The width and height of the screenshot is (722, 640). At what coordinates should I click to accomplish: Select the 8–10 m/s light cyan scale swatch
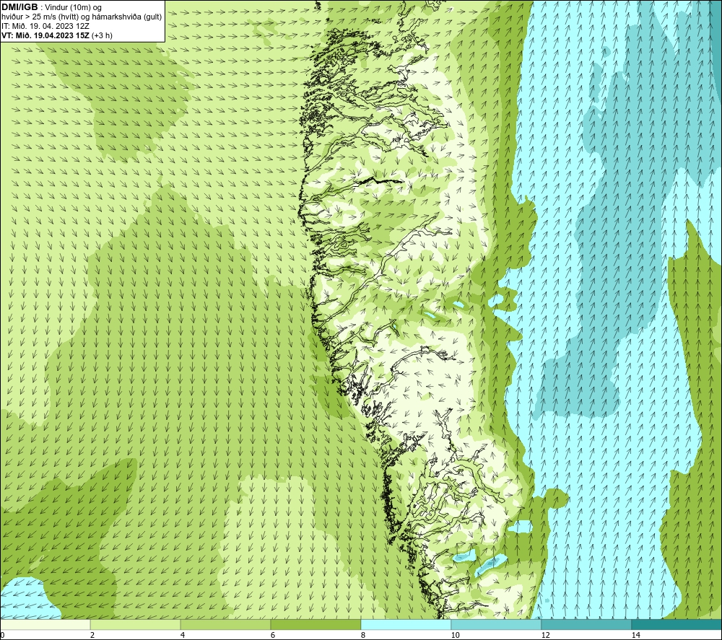pyautogui.click(x=406, y=624)
